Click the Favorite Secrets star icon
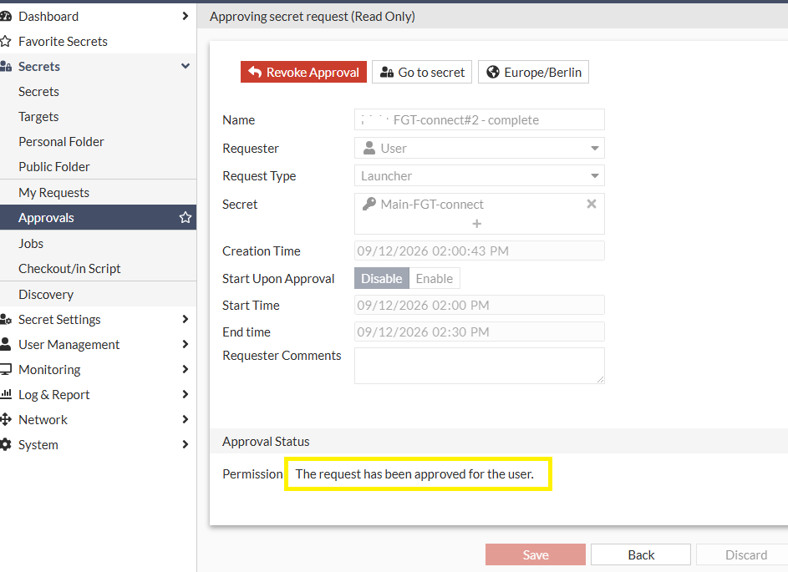 (x=6, y=41)
